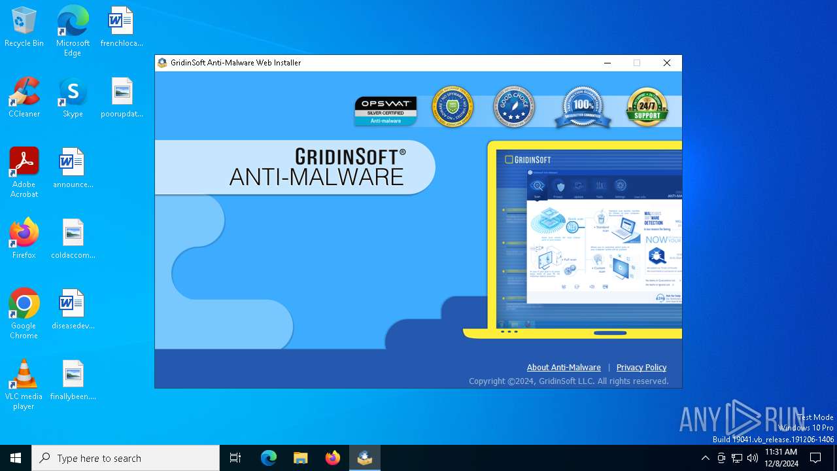Open Firefox from the taskbar
The width and height of the screenshot is (837, 471).
tap(333, 458)
